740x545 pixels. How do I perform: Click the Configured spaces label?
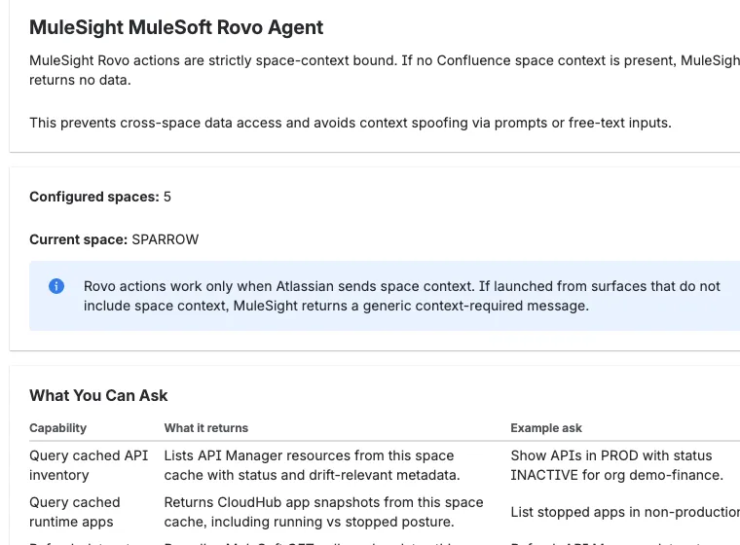point(93,197)
